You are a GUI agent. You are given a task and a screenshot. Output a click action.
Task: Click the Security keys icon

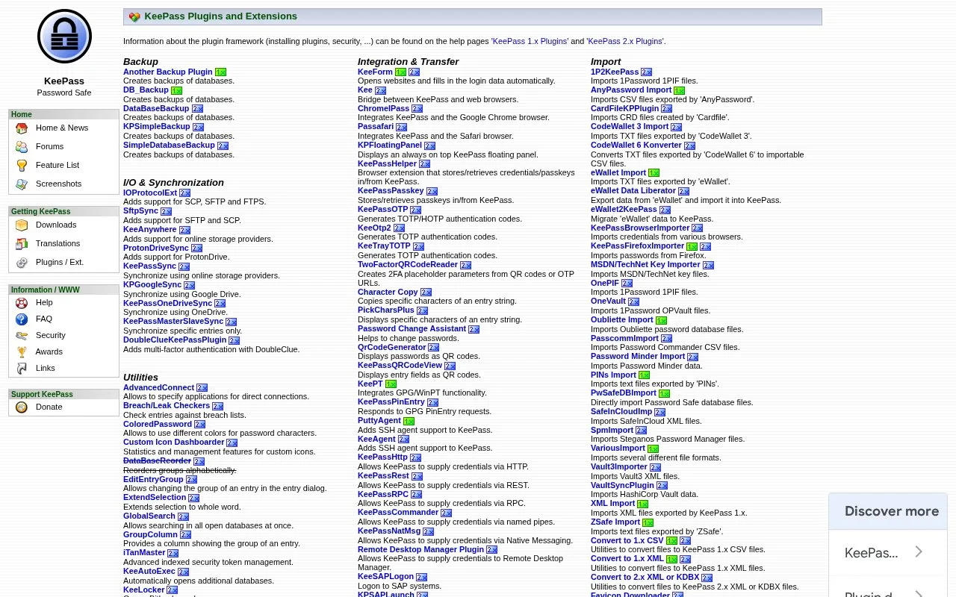click(22, 336)
